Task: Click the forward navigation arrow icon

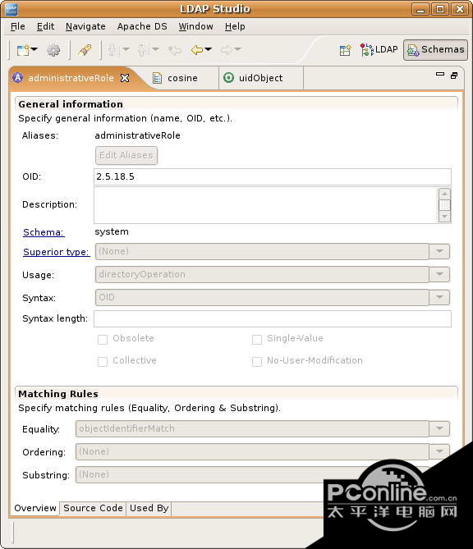Action: [x=227, y=50]
